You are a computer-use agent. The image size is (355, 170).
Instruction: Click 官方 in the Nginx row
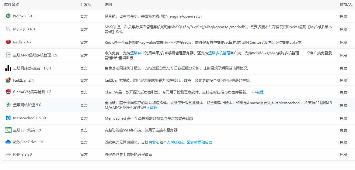[x=84, y=16]
